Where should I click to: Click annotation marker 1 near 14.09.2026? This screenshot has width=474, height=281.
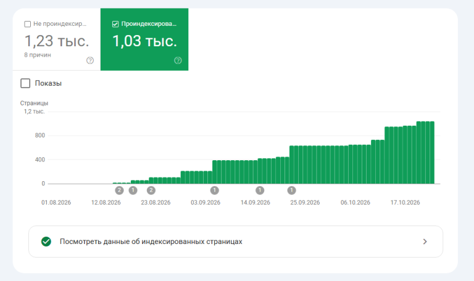click(260, 190)
